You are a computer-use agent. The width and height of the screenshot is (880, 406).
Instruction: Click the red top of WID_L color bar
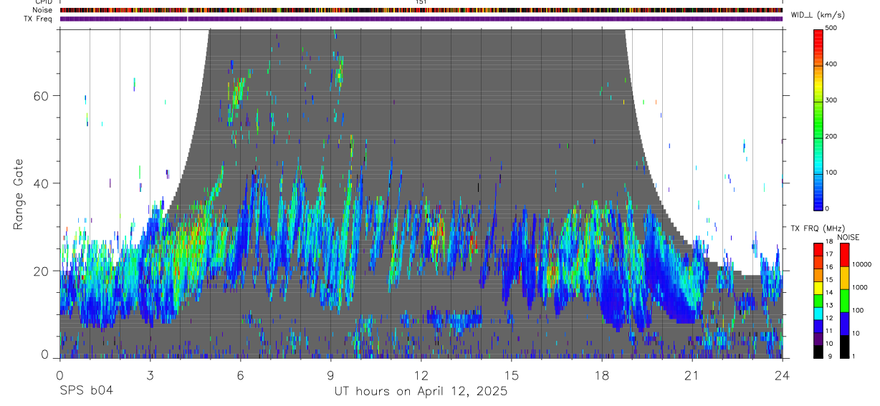[x=818, y=34]
